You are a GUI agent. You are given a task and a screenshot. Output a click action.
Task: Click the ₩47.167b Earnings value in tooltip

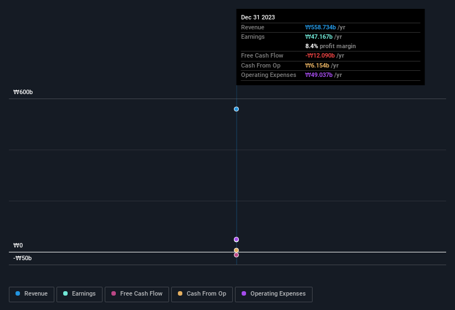point(319,37)
